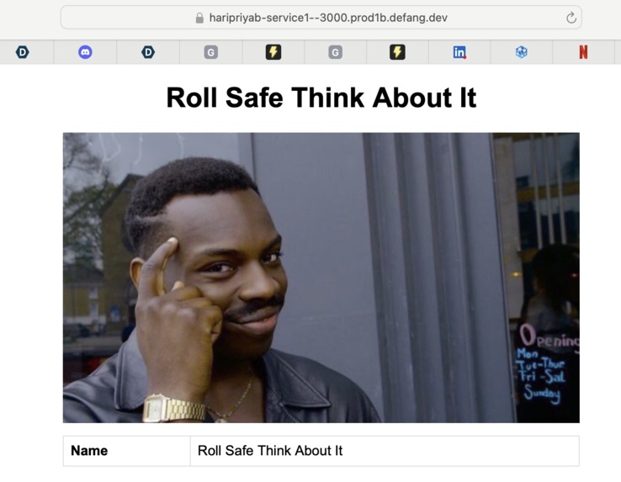Click the Roll Safe meme image
Screen dimensions: 621x482
321,278
